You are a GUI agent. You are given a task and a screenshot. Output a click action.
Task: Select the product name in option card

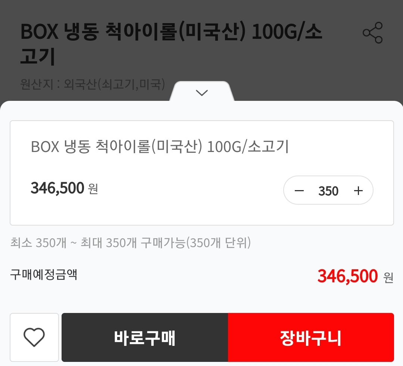tap(160, 147)
